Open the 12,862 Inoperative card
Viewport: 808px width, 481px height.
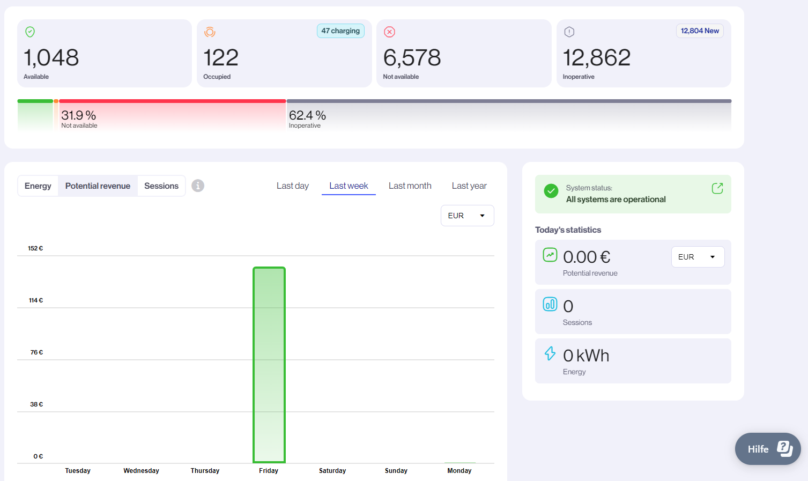tap(644, 54)
